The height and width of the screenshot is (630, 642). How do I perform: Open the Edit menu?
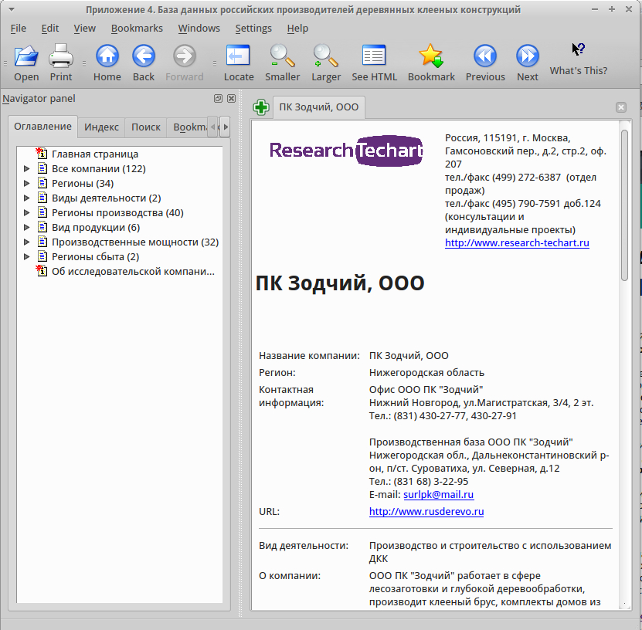coord(50,29)
